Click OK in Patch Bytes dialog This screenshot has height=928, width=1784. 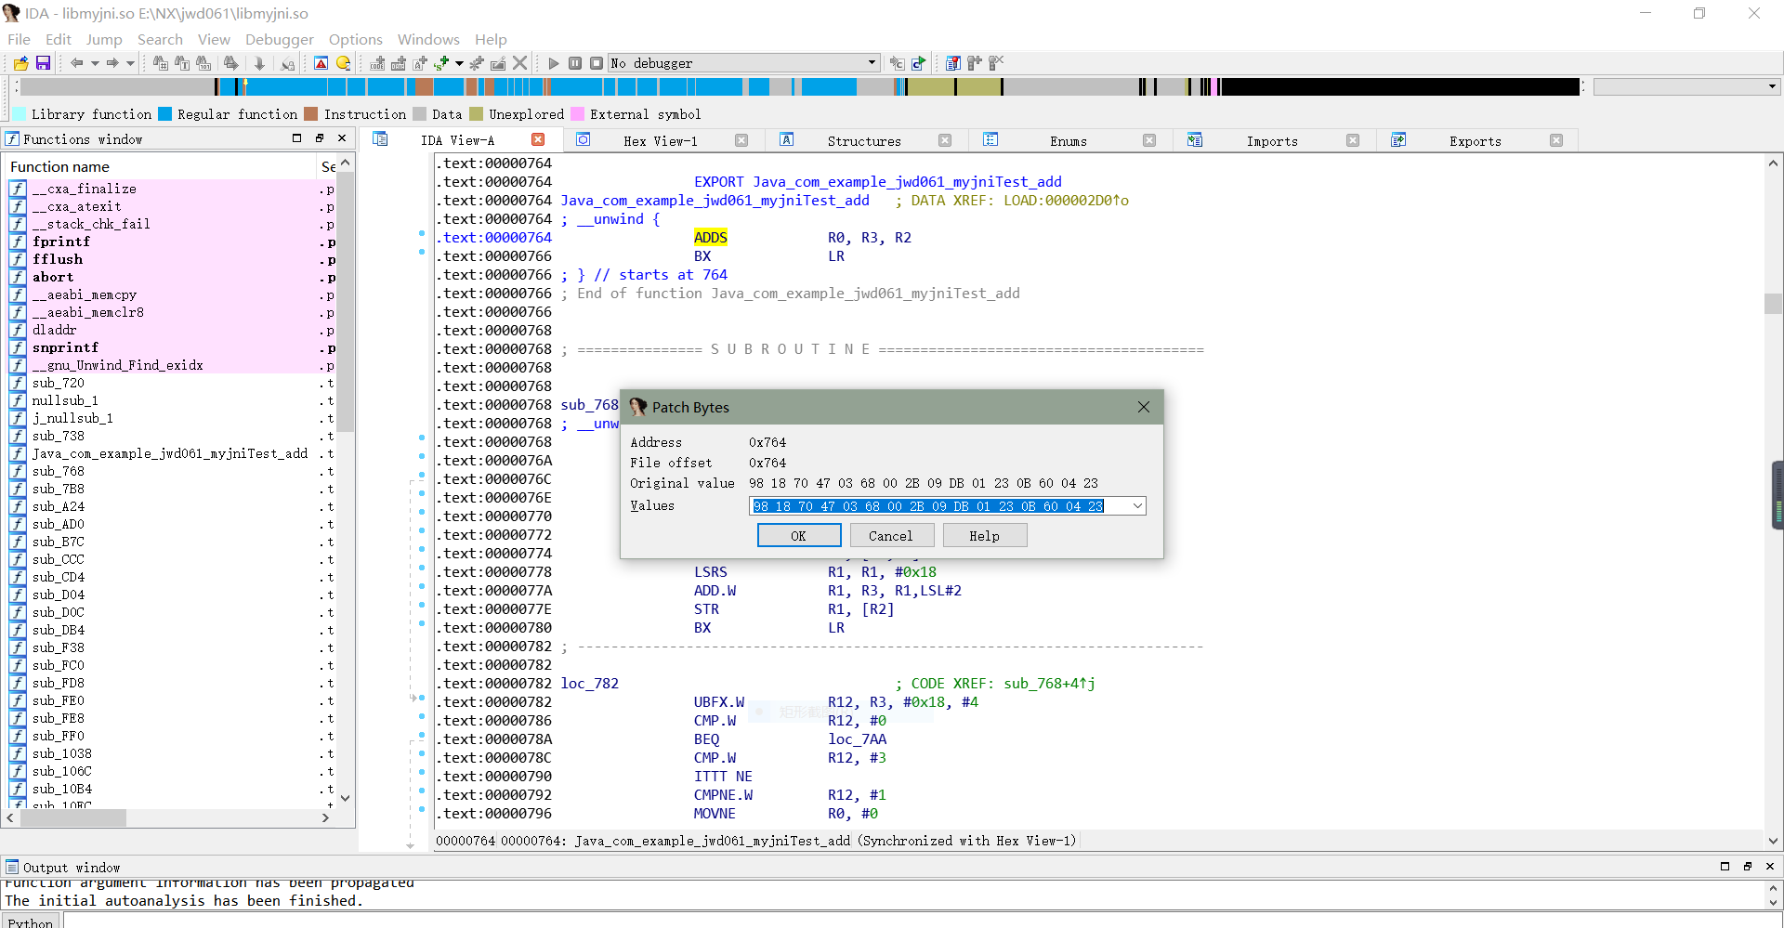pos(799,535)
